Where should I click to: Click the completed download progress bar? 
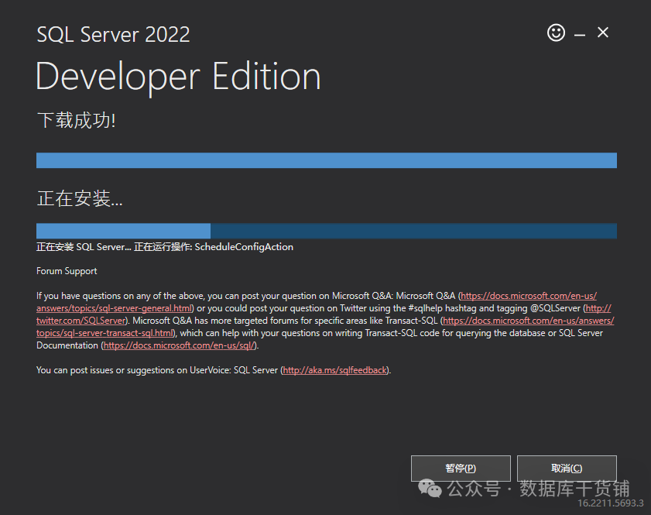point(327,160)
